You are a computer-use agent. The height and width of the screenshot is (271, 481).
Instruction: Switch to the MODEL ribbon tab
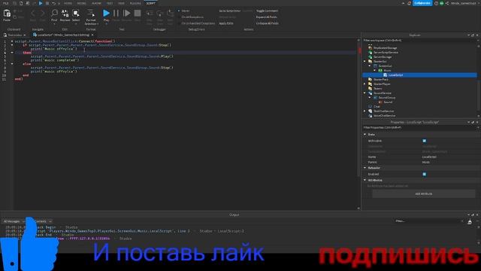pos(82,3)
